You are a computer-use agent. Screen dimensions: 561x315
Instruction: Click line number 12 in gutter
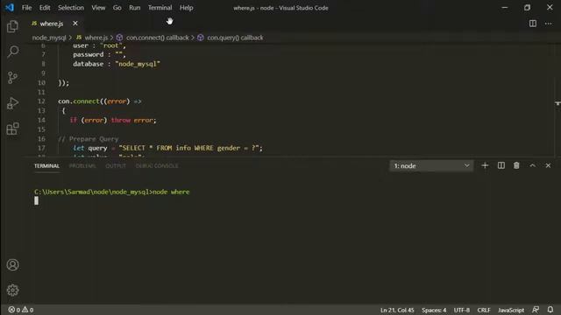[x=41, y=101]
